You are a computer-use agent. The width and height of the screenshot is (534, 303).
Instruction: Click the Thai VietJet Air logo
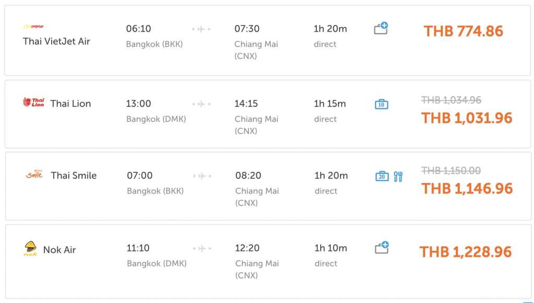click(x=33, y=27)
